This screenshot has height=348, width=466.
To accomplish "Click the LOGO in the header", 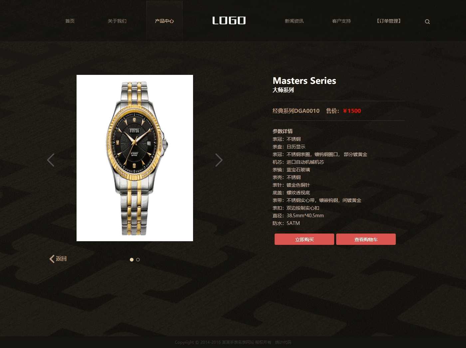I will click(229, 21).
